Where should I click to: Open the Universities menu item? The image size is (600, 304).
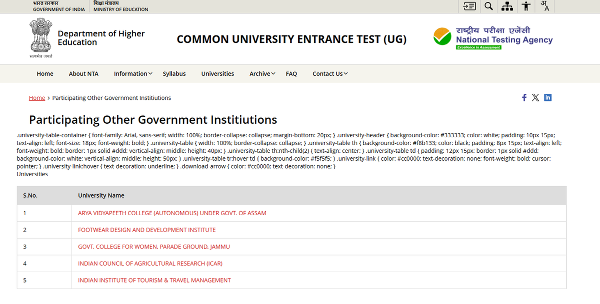tap(217, 73)
